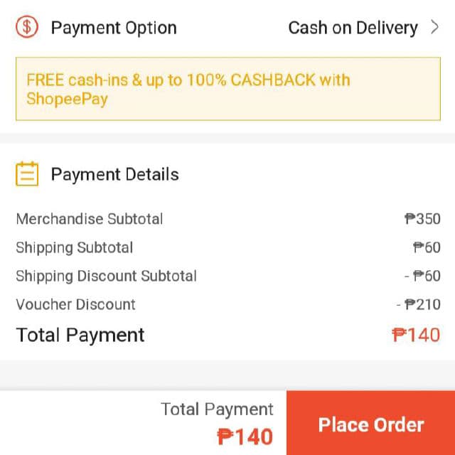The image size is (455, 455).
Task: Select the ₱350 merchandise subtotal amount
Action: pyautogui.click(x=422, y=219)
